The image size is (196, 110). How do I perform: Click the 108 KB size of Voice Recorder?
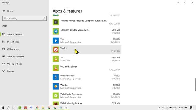point(117,76)
